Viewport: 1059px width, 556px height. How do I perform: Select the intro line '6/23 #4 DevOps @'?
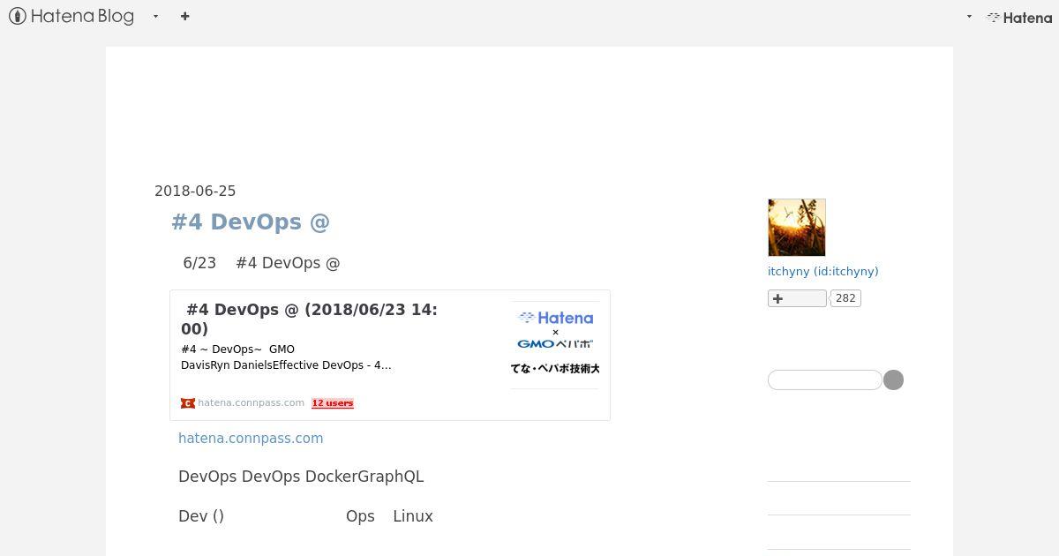[x=261, y=263]
